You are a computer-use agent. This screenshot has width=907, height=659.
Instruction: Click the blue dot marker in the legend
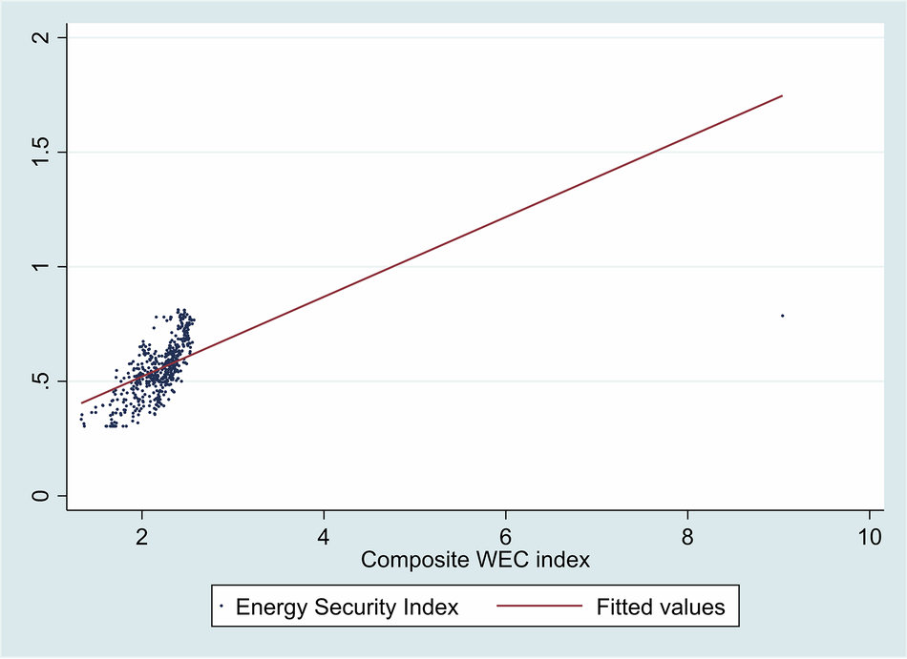point(221,607)
